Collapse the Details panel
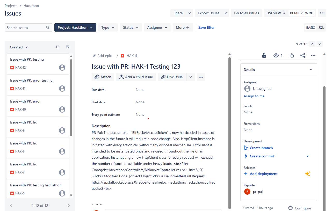Viewport: 332px width, 211px height. (311, 70)
